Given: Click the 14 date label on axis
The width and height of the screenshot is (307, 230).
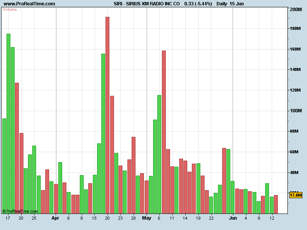Looking at the screenshot, I should 185,218.
